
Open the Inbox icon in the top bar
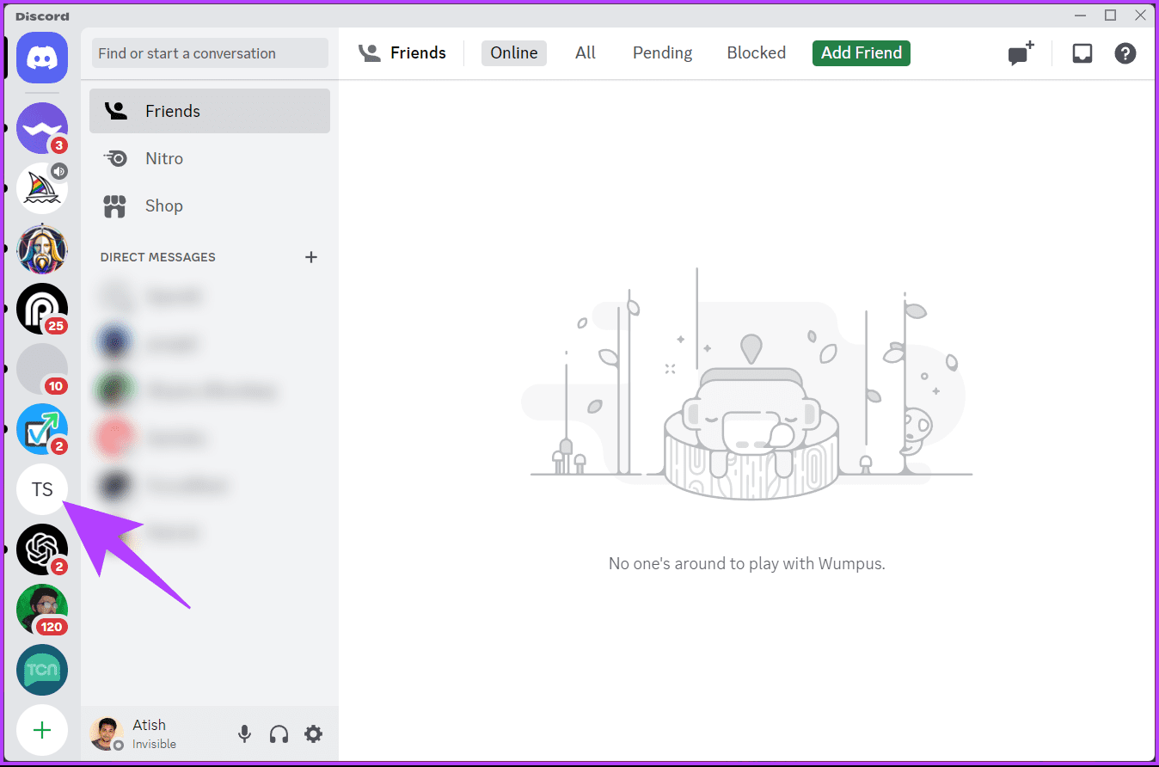pos(1082,52)
